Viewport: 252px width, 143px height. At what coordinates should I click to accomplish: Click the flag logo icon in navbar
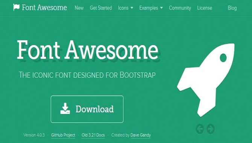(16, 7)
